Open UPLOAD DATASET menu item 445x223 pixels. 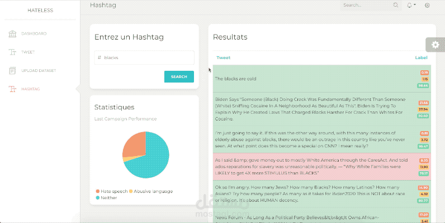click(x=39, y=70)
